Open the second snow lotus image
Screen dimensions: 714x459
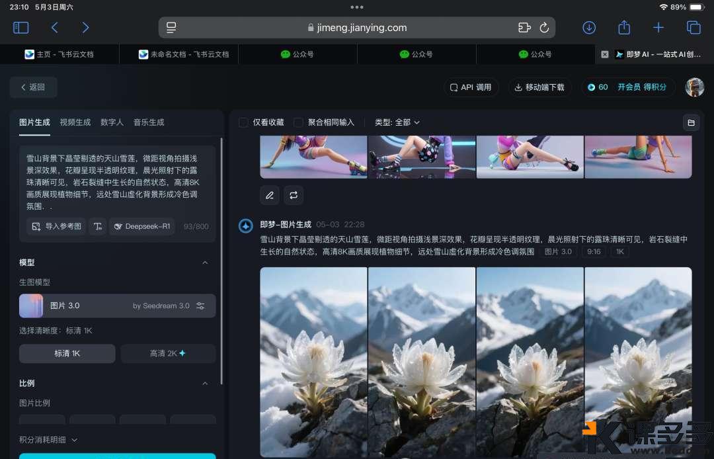click(x=422, y=362)
